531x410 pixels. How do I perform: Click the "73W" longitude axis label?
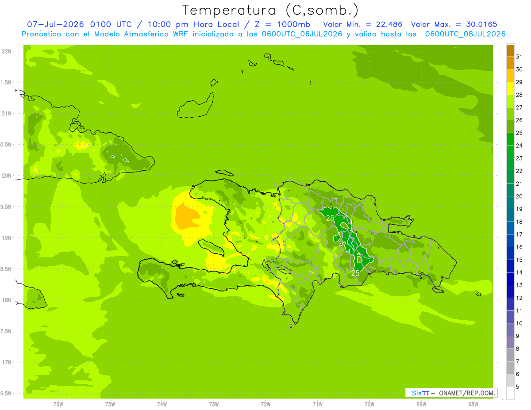pyautogui.click(x=214, y=404)
